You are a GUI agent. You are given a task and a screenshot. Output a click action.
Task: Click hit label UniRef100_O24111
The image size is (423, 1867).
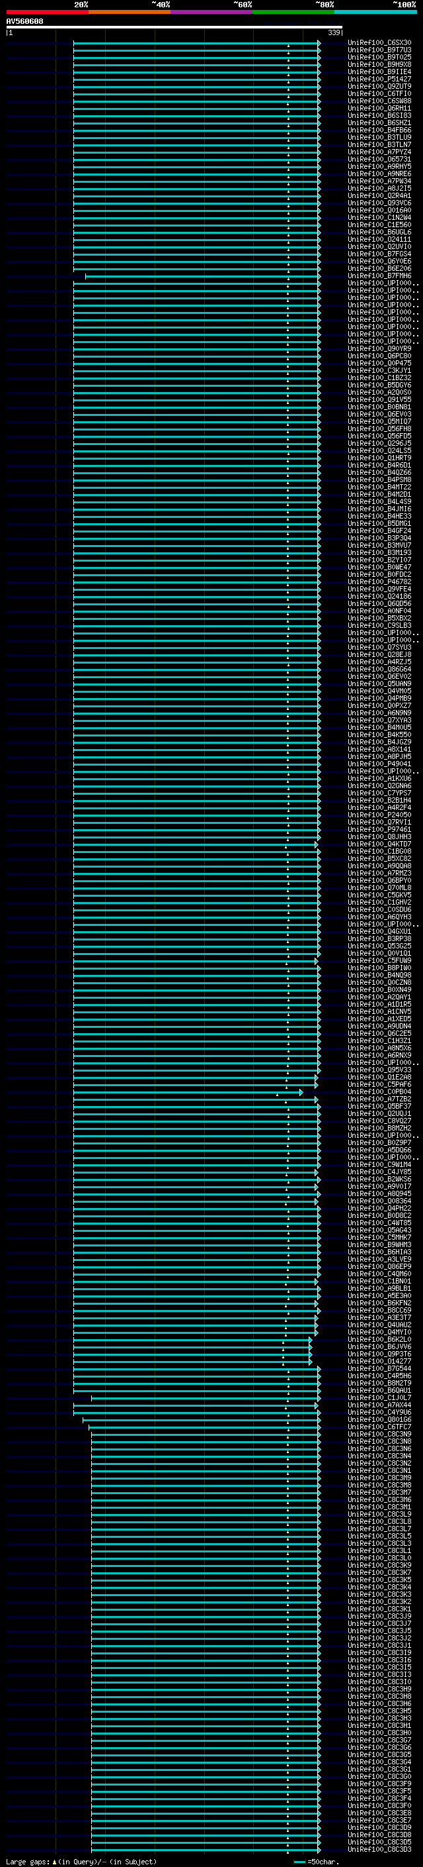coord(379,239)
